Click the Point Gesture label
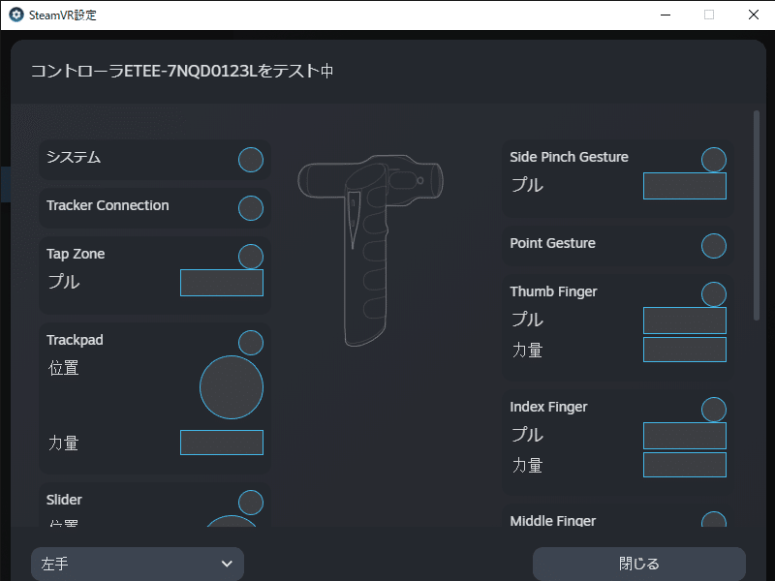The image size is (775, 581). pyautogui.click(x=552, y=243)
